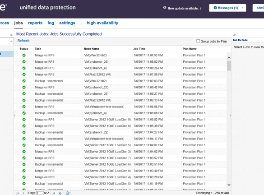This screenshot has height=195, width=264.
Task: Click success status icon for 11:04:02 PM job
Action: point(24,151)
